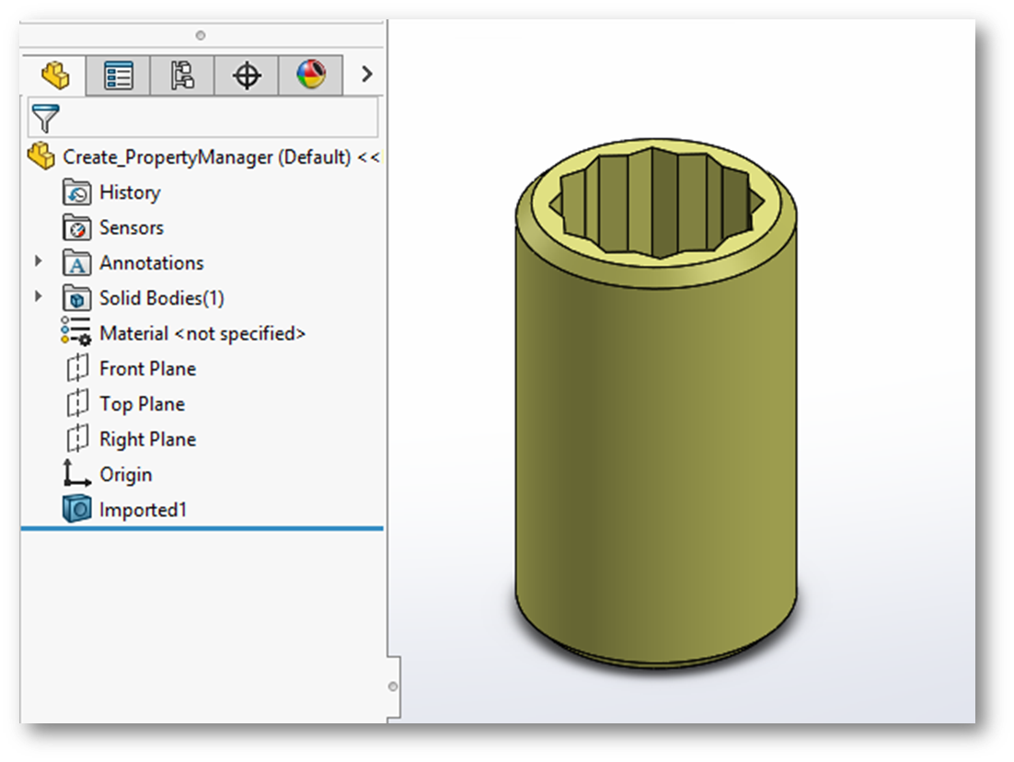Expand the Solid Bodies(1) tree node
1014x762 pixels.
pyautogui.click(x=38, y=297)
